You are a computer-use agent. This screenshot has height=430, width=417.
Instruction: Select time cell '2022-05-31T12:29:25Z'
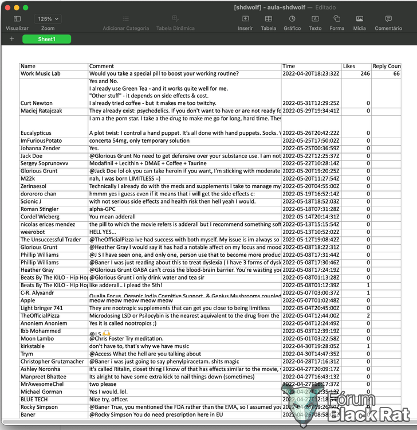[311, 93]
